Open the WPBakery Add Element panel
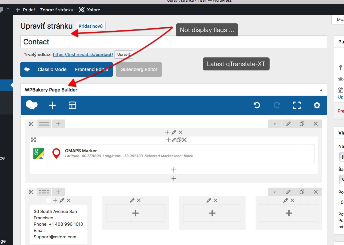 [x=52, y=105]
